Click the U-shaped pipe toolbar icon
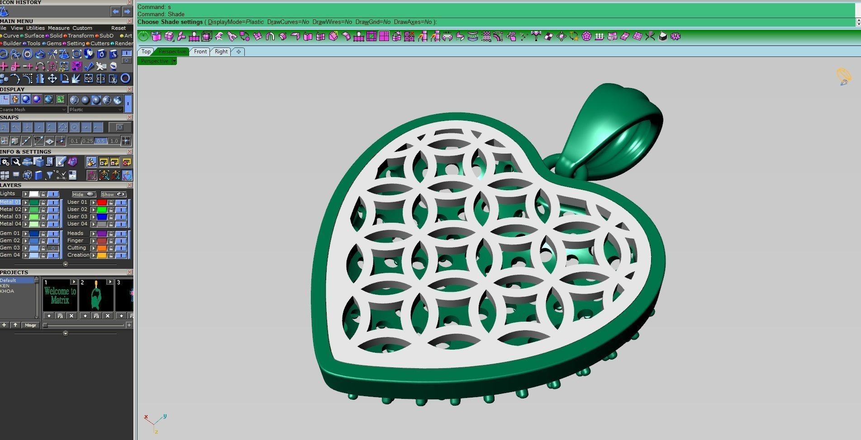861x440 pixels. [x=270, y=37]
